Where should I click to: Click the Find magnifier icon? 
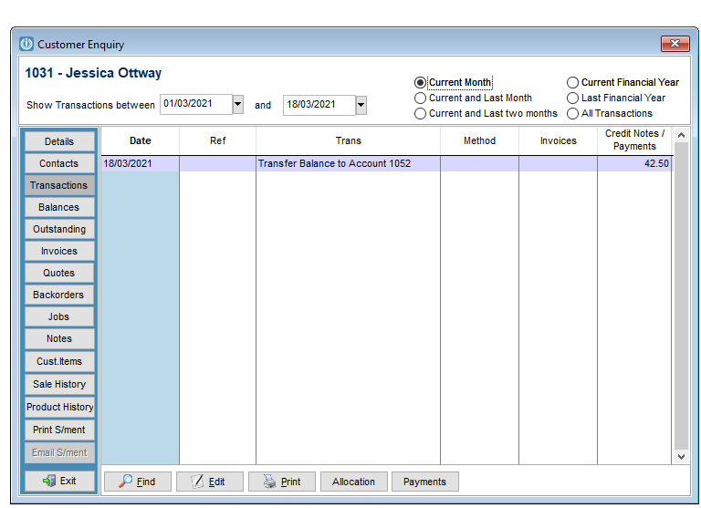click(125, 482)
